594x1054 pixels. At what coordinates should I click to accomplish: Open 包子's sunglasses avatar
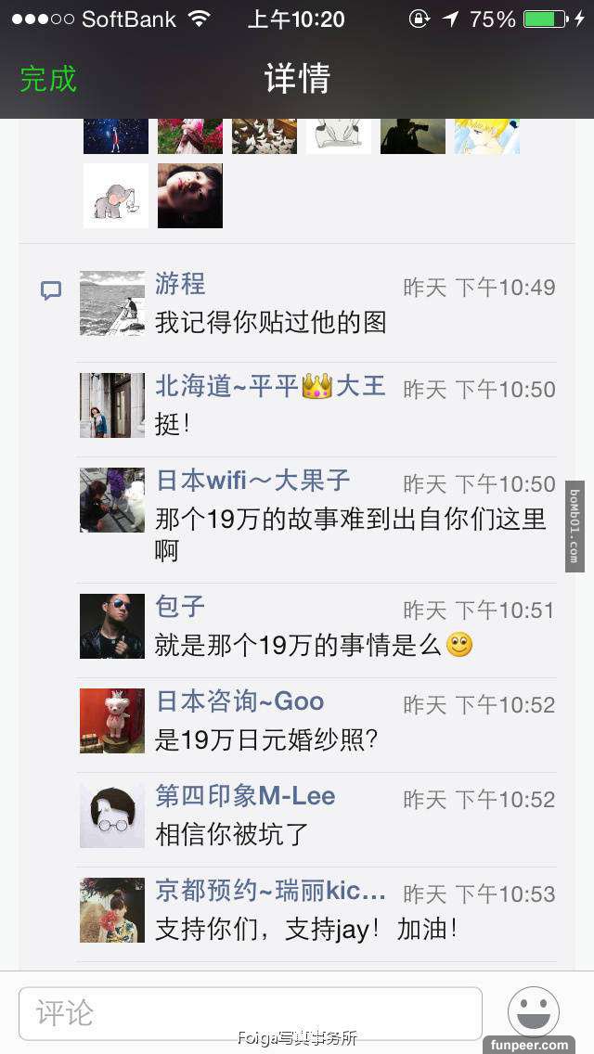(x=112, y=625)
